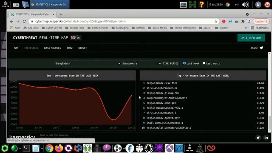Open the green gear icon in dock
272x153 pixels.
(5, 148)
